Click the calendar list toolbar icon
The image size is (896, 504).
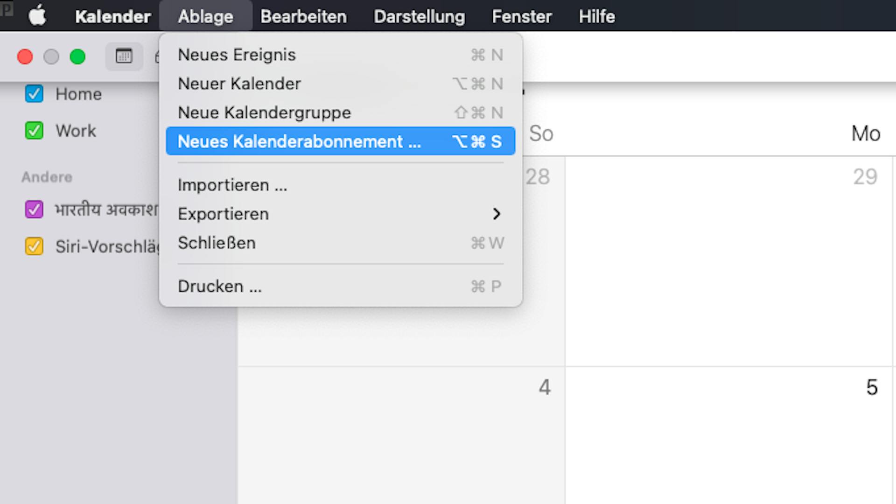coord(124,56)
